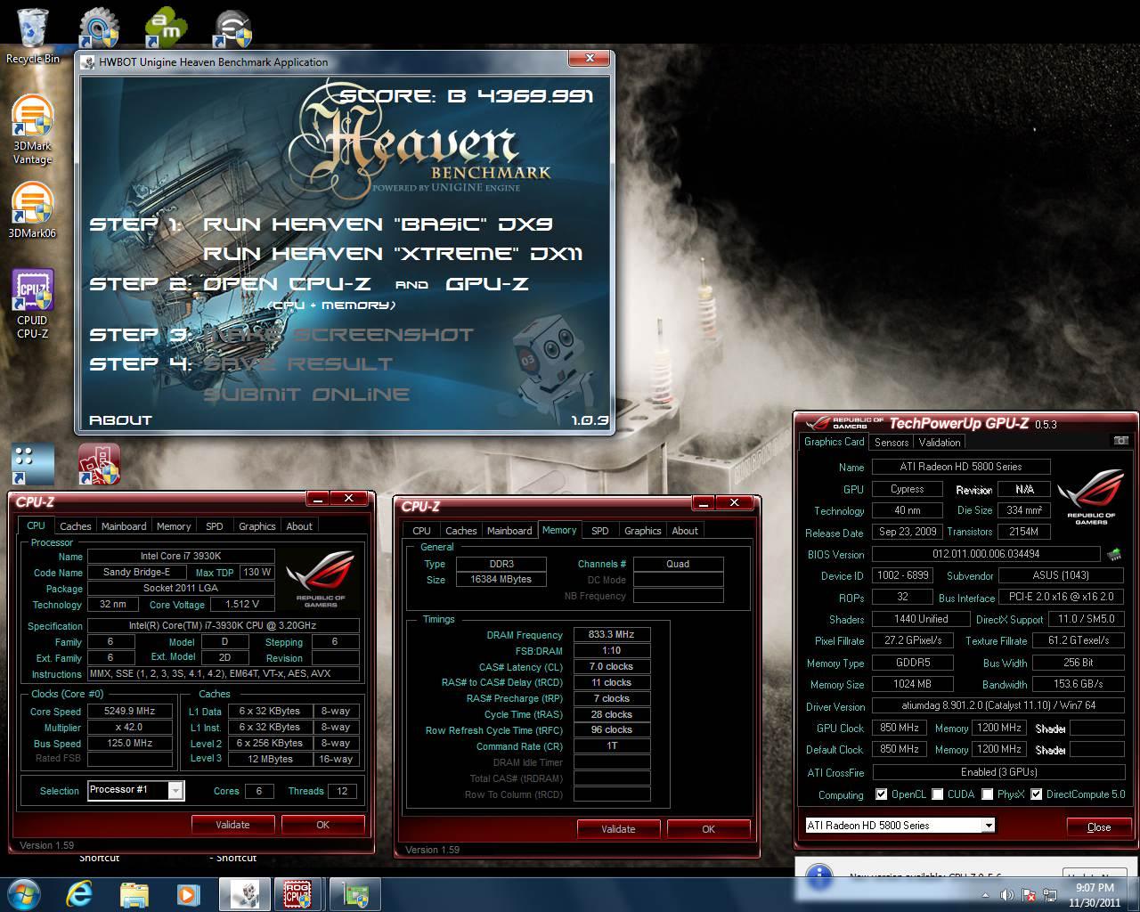Switch to the ROG CPU-Z taskbar item
The width and height of the screenshot is (1140, 912).
coord(298,894)
